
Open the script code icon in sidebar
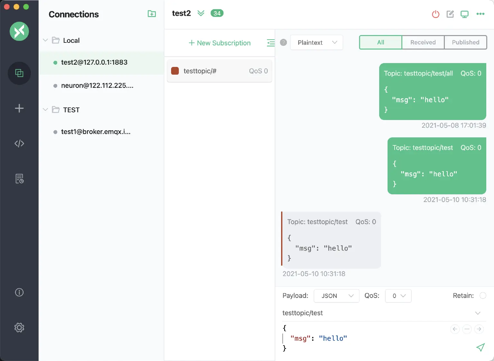19,143
